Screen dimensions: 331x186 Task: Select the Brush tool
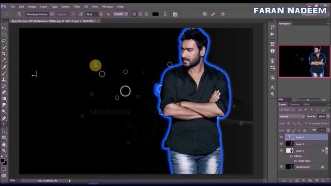point(4,73)
